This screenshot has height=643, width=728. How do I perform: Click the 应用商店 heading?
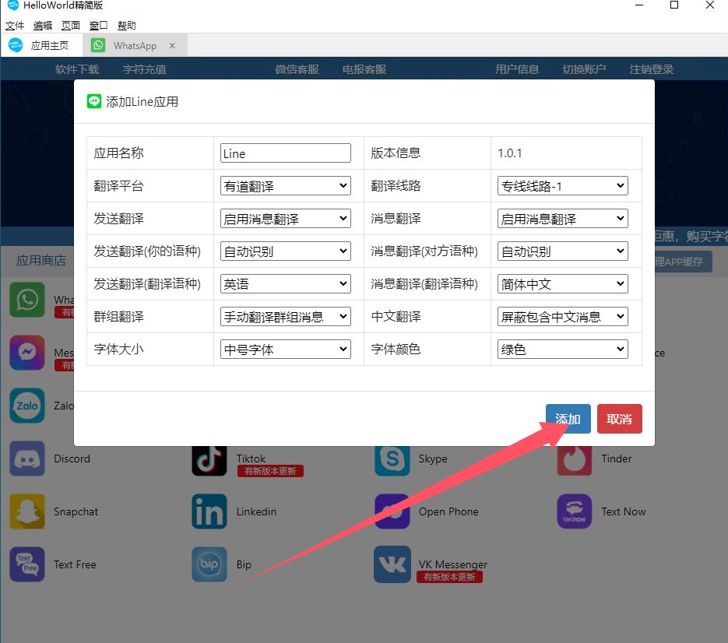41,261
